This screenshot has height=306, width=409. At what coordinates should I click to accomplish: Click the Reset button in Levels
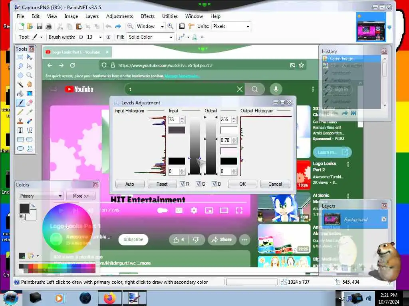[x=162, y=184]
